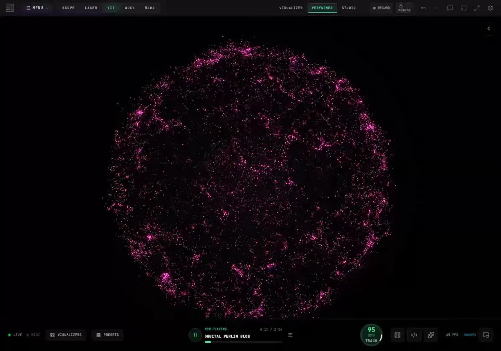Toggle the Live indicator

pos(15,335)
